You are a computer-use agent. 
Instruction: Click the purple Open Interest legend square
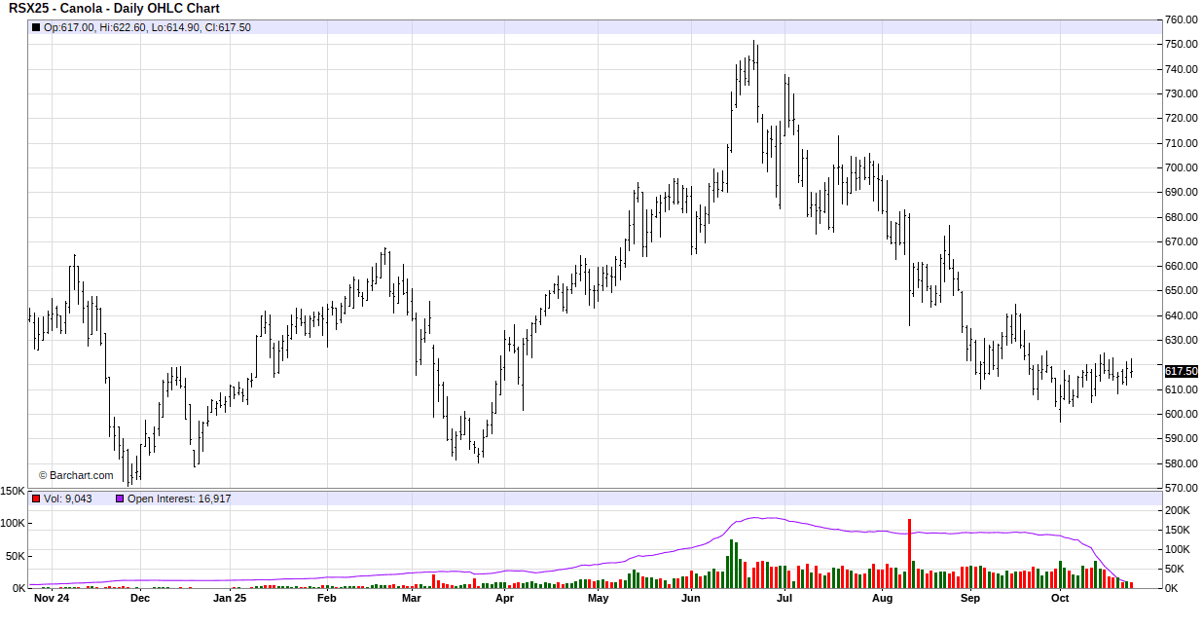(120, 499)
